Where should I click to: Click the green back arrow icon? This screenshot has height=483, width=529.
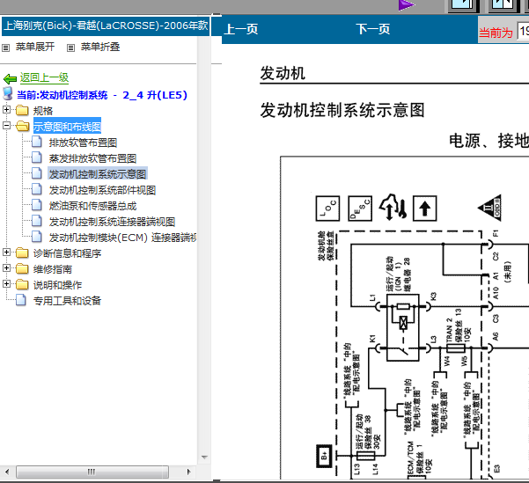(x=10, y=79)
